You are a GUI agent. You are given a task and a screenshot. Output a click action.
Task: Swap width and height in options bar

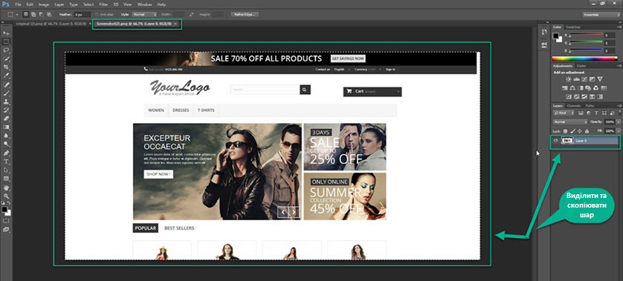tap(191, 14)
